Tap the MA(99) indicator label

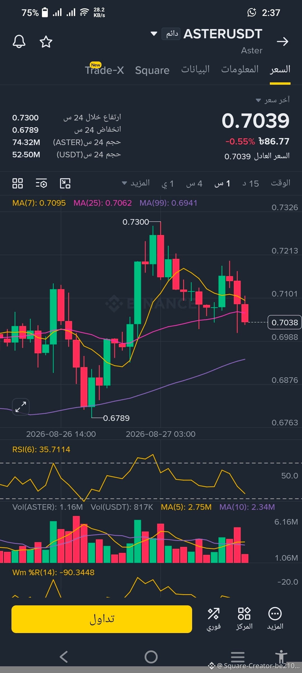(168, 203)
